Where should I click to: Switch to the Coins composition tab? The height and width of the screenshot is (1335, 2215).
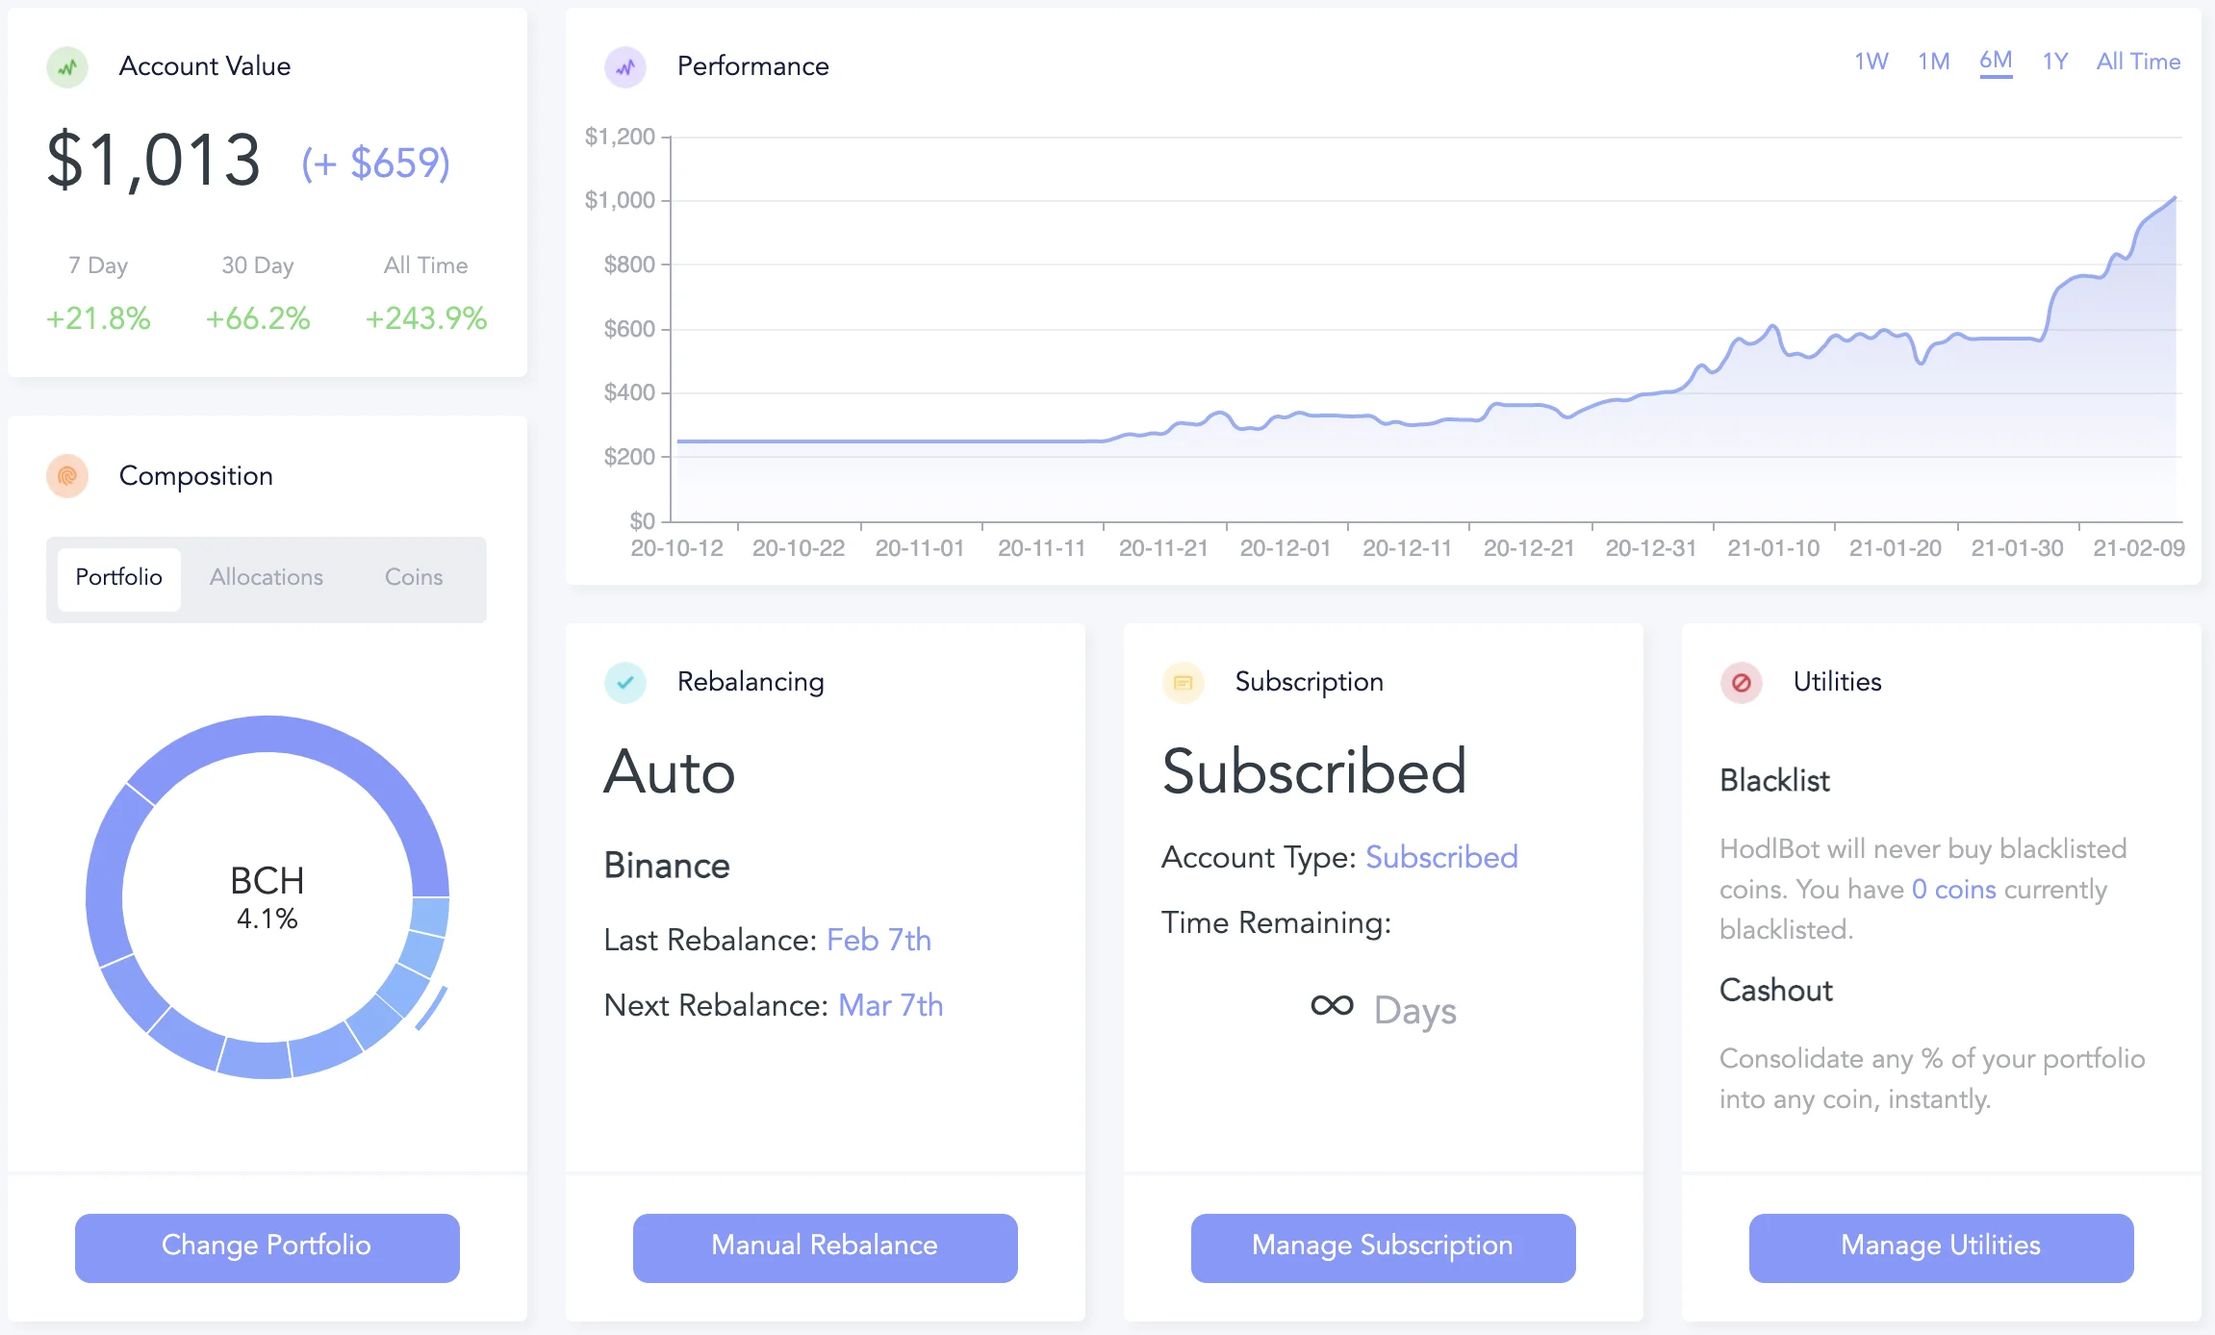coord(414,577)
